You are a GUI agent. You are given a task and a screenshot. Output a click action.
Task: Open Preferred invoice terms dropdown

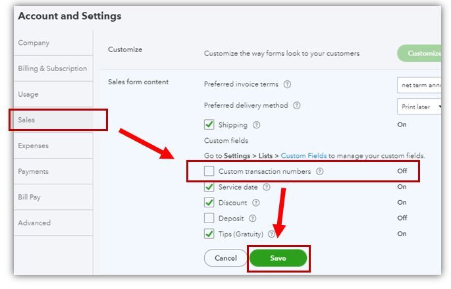tap(421, 85)
